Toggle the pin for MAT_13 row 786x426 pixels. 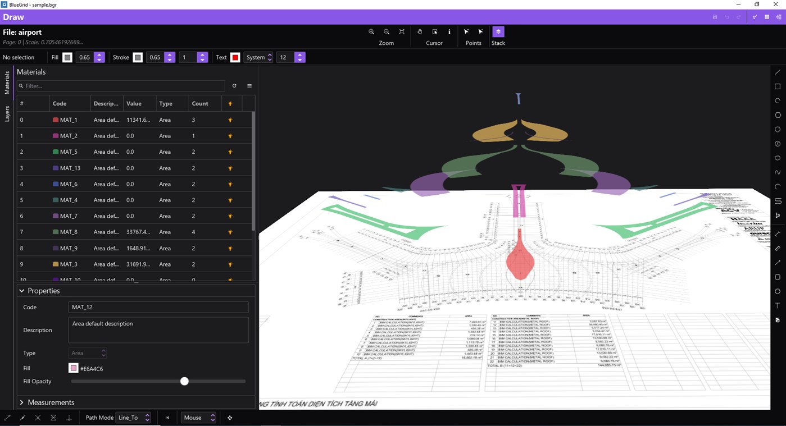pyautogui.click(x=230, y=168)
